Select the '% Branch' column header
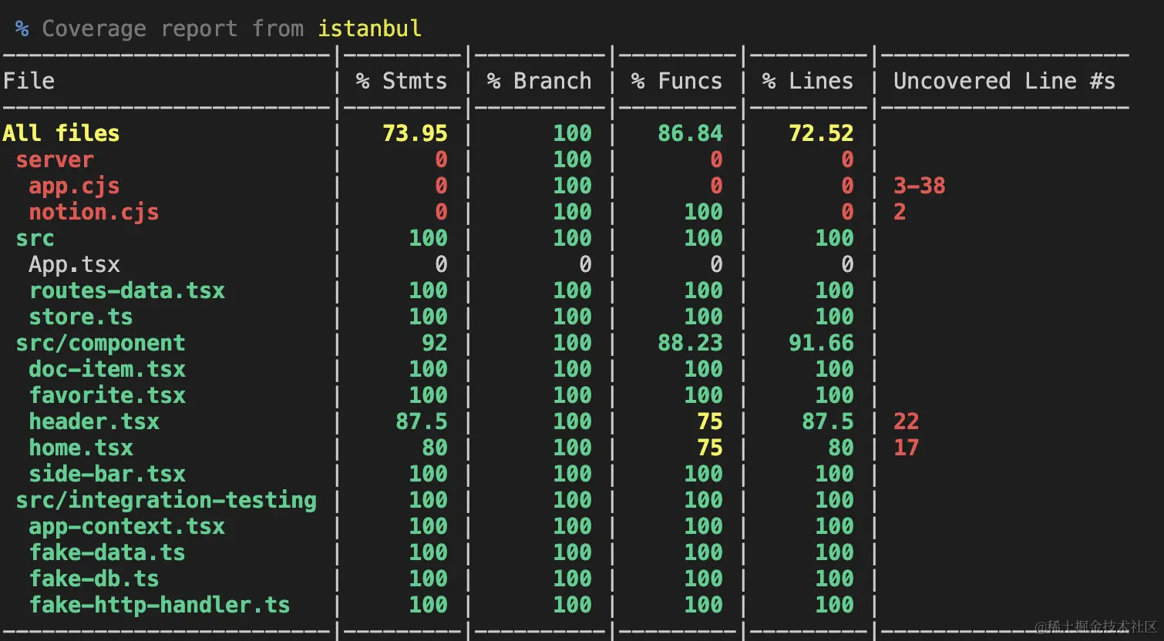This screenshot has height=641, width=1164. pos(539,81)
